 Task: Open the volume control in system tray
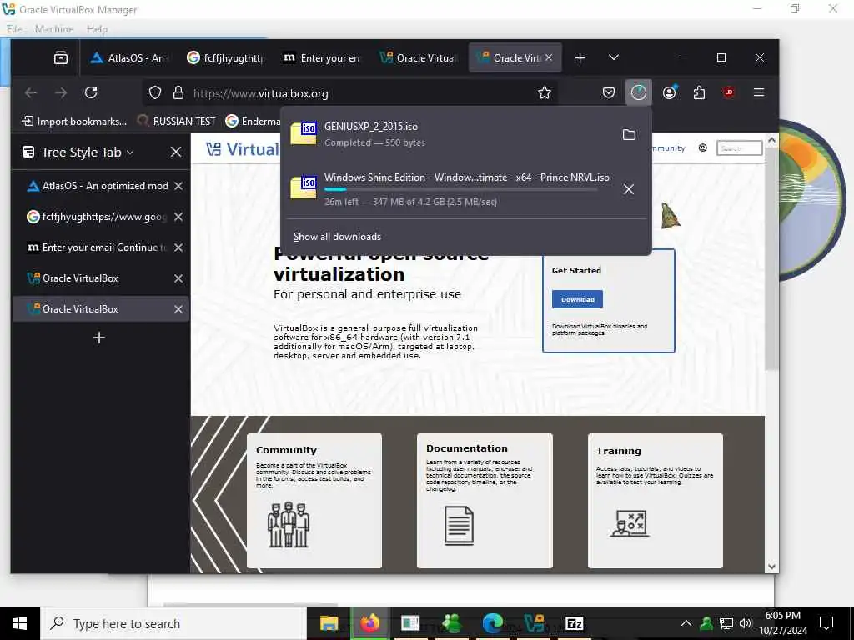(x=745, y=623)
